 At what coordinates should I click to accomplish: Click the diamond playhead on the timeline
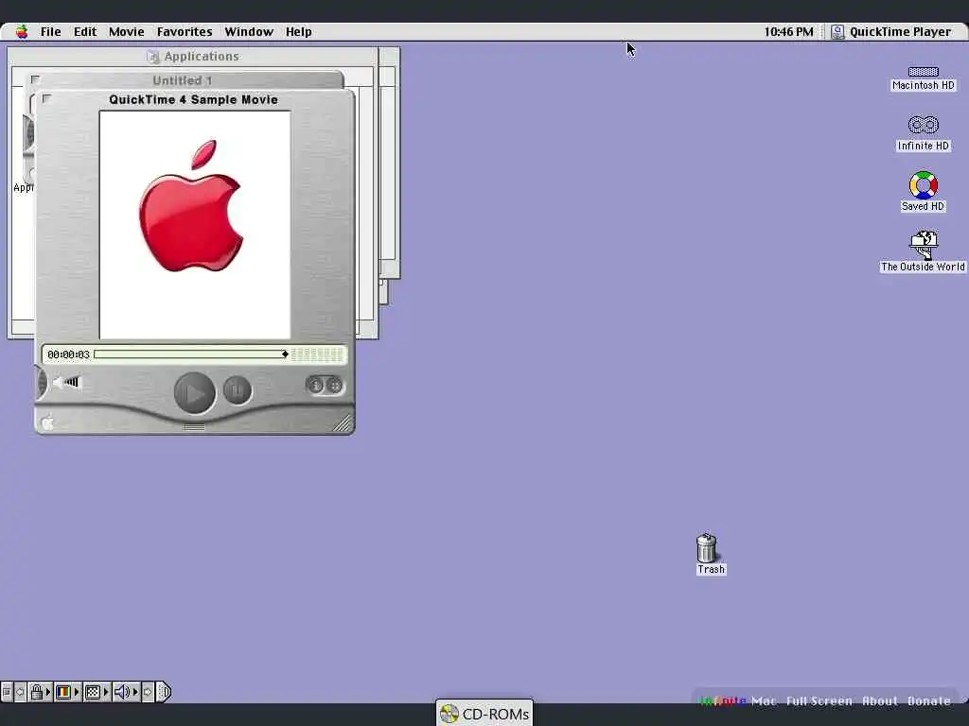285,354
